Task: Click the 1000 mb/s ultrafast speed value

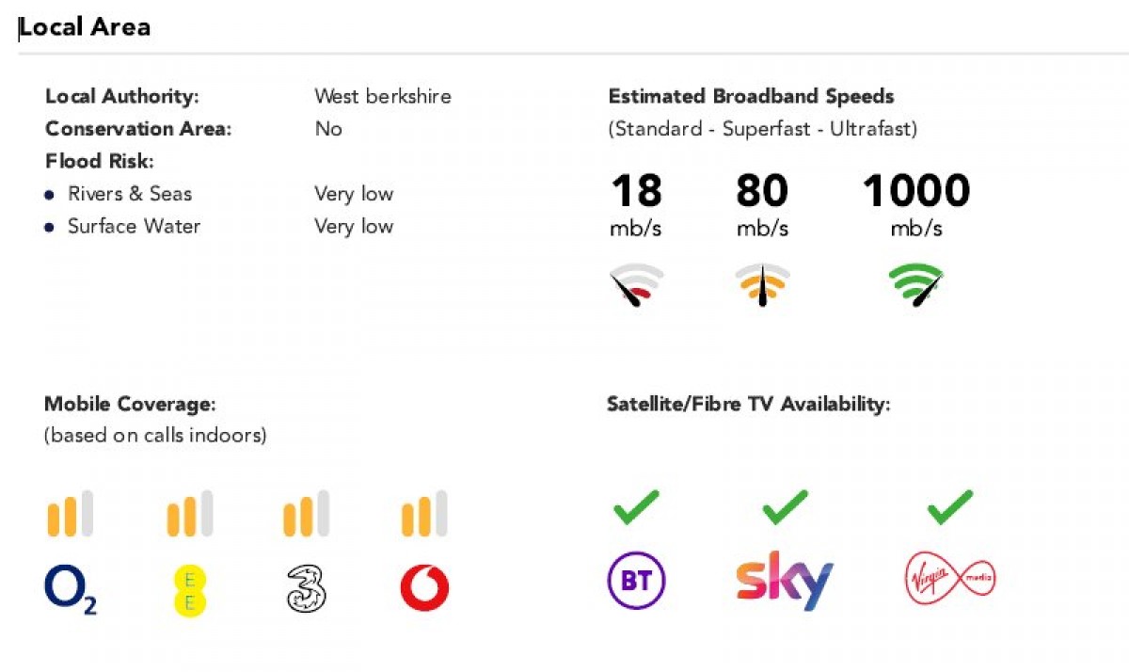Action: coord(916,204)
